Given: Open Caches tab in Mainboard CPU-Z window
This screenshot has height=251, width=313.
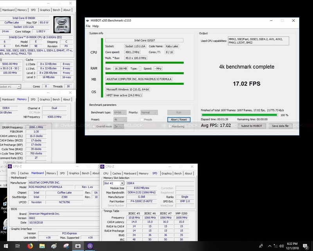Looking at the screenshot, I should 24,173.
